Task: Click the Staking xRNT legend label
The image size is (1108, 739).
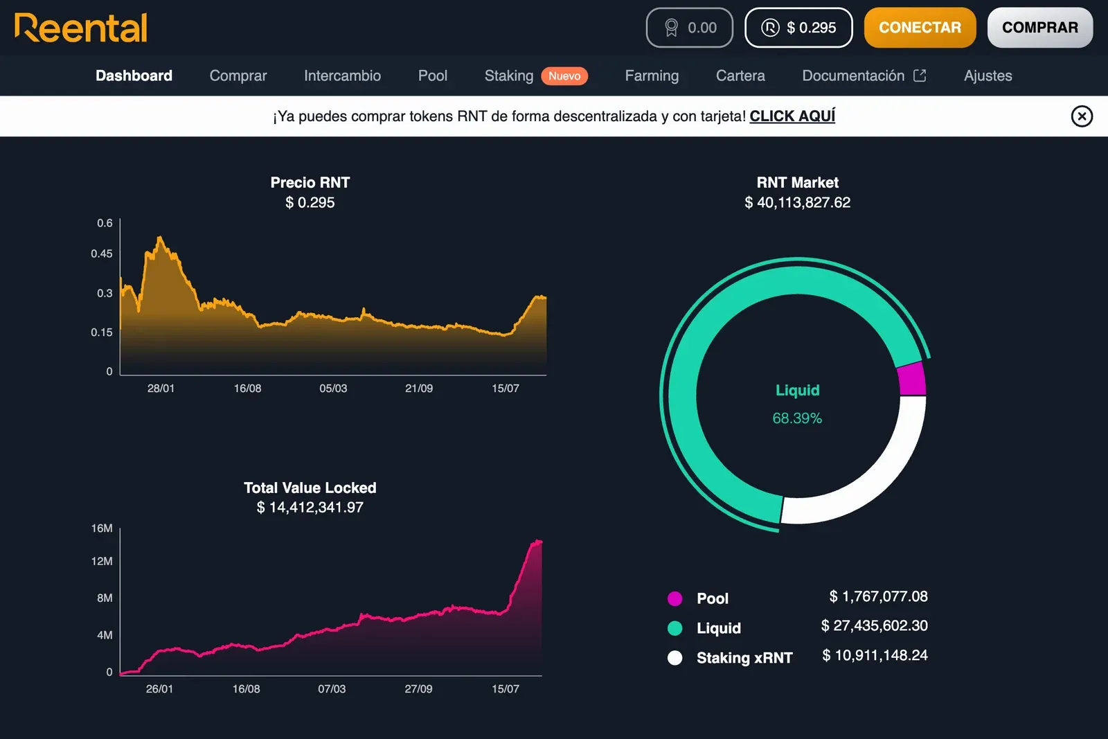Action: coord(744,658)
